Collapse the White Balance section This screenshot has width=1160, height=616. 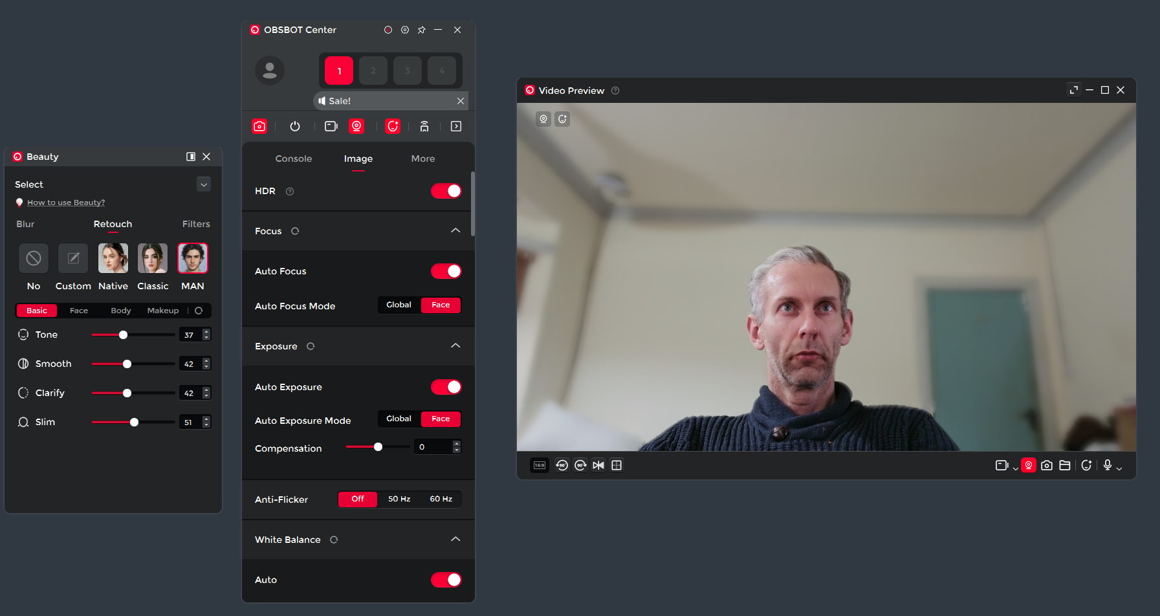(x=455, y=540)
